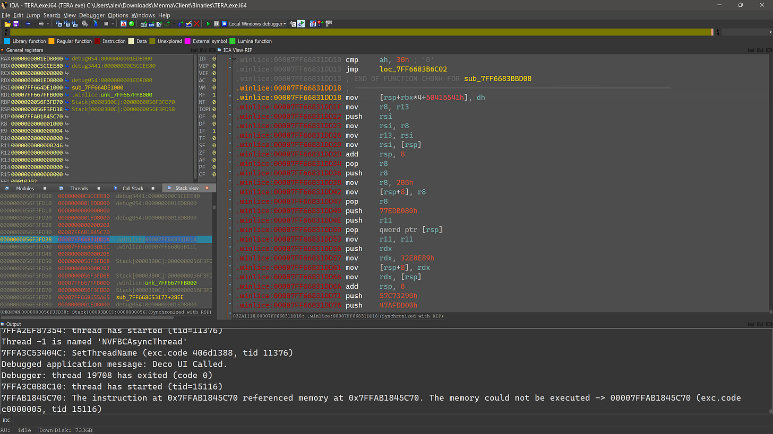Viewport: 773px width, 434px height.
Task: Click the green circle toolbar icon
Action: 132,24
